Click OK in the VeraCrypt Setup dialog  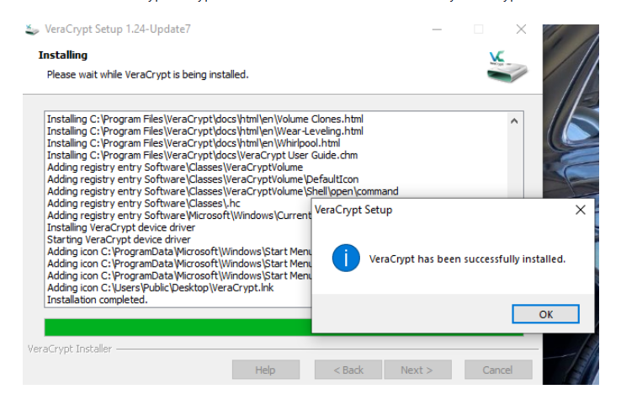pyautogui.click(x=545, y=314)
